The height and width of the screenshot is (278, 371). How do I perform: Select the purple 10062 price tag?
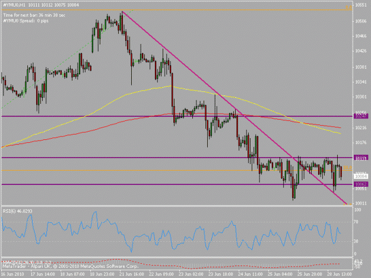point(361,184)
